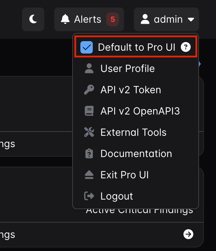Uncheck the Default to Pro UI checkbox
The width and height of the screenshot is (216, 251).
tap(86, 47)
